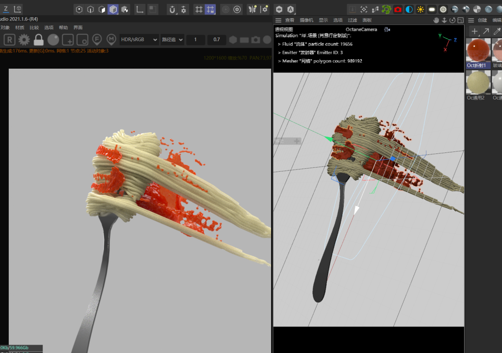Screen dimensions: 502x353
Task: Select Points mode hexagon icon
Action: 79,10
